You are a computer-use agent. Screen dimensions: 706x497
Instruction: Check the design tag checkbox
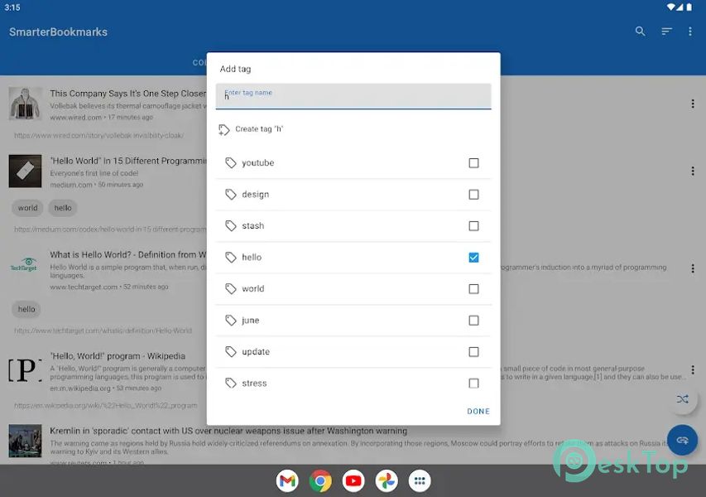pos(473,194)
